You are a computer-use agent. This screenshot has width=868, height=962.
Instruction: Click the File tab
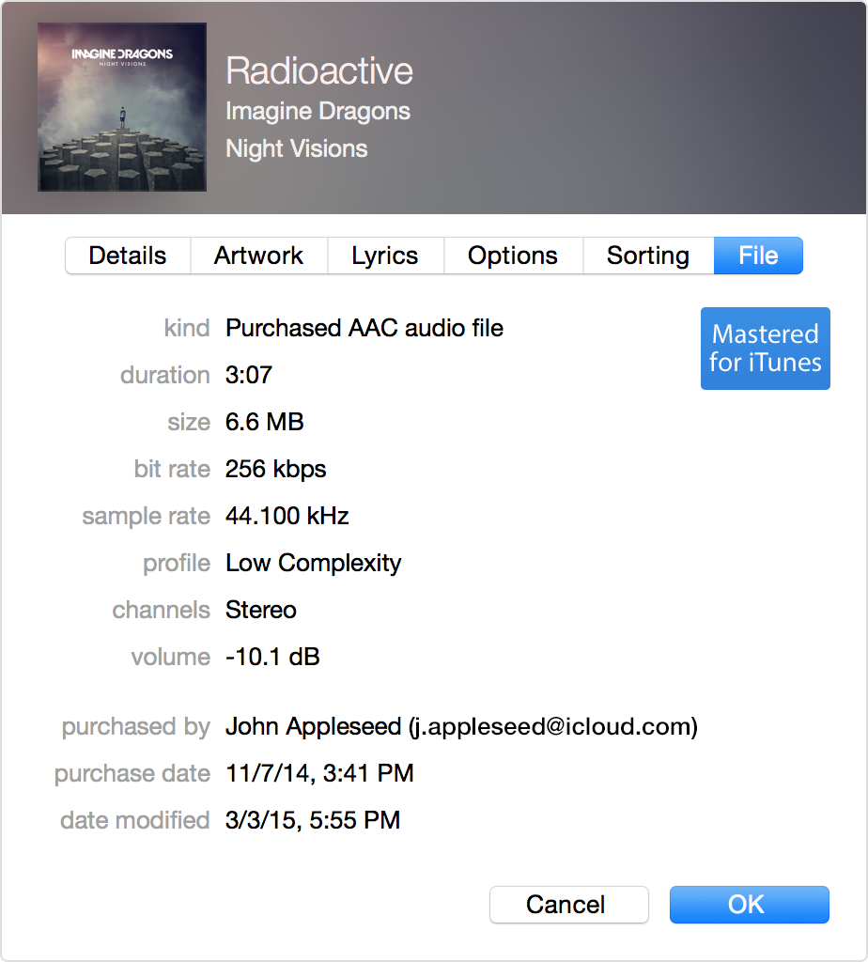(x=758, y=256)
